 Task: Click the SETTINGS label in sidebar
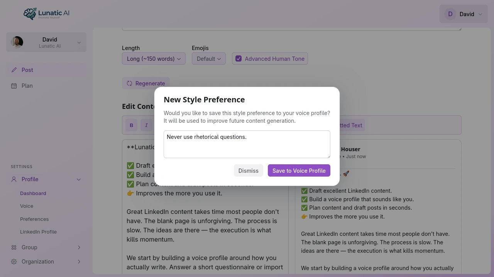point(22,167)
